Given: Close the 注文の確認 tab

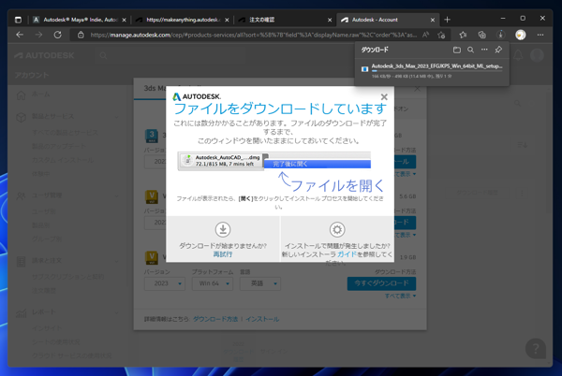Looking at the screenshot, I should [330, 20].
